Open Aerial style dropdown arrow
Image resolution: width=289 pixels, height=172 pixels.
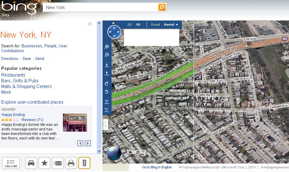pyautogui.click(x=177, y=25)
